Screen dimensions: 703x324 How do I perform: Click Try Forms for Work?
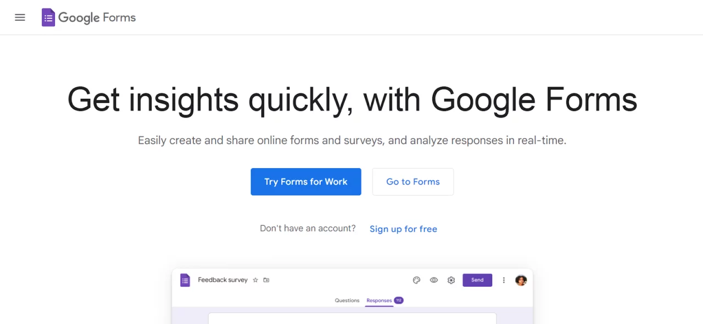click(x=305, y=182)
